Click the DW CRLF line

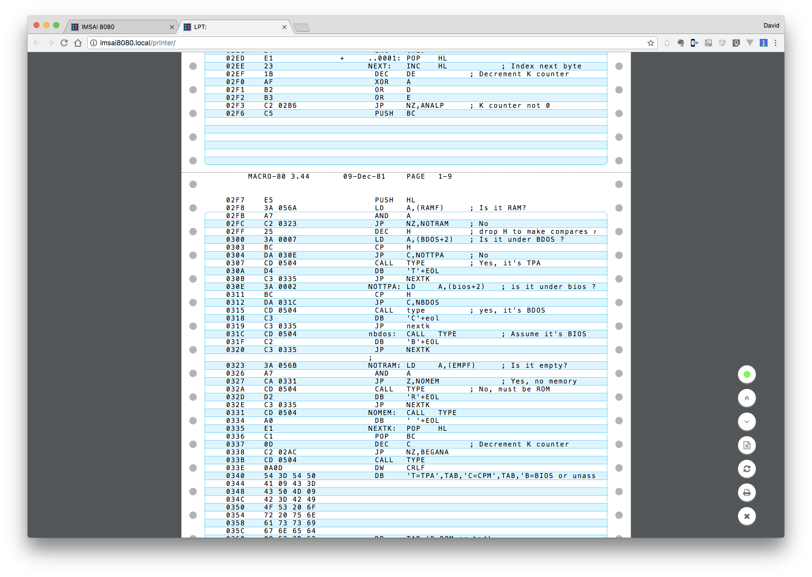[x=399, y=468]
